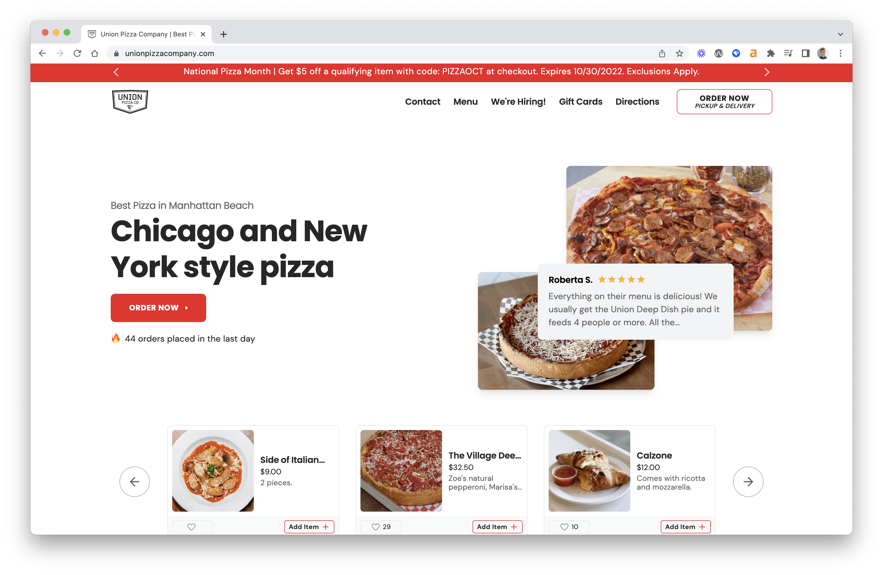Open the media control playlist icon
This screenshot has height=575, width=883.
click(x=788, y=53)
